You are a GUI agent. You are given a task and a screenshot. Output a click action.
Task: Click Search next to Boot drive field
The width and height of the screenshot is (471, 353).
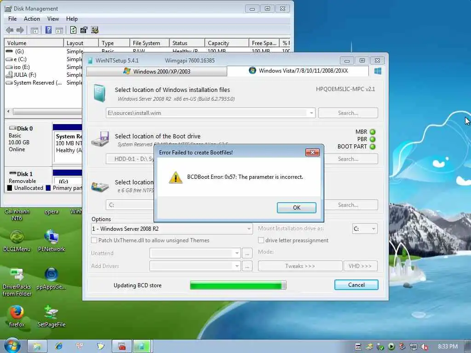point(348,159)
